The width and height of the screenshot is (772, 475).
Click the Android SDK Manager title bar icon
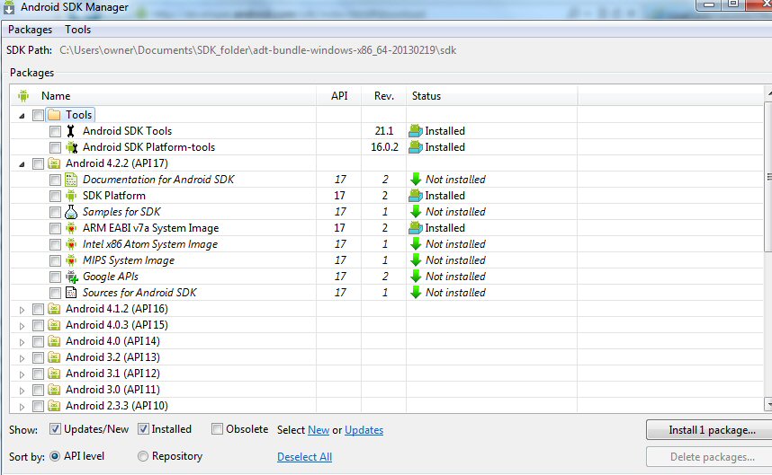9,7
